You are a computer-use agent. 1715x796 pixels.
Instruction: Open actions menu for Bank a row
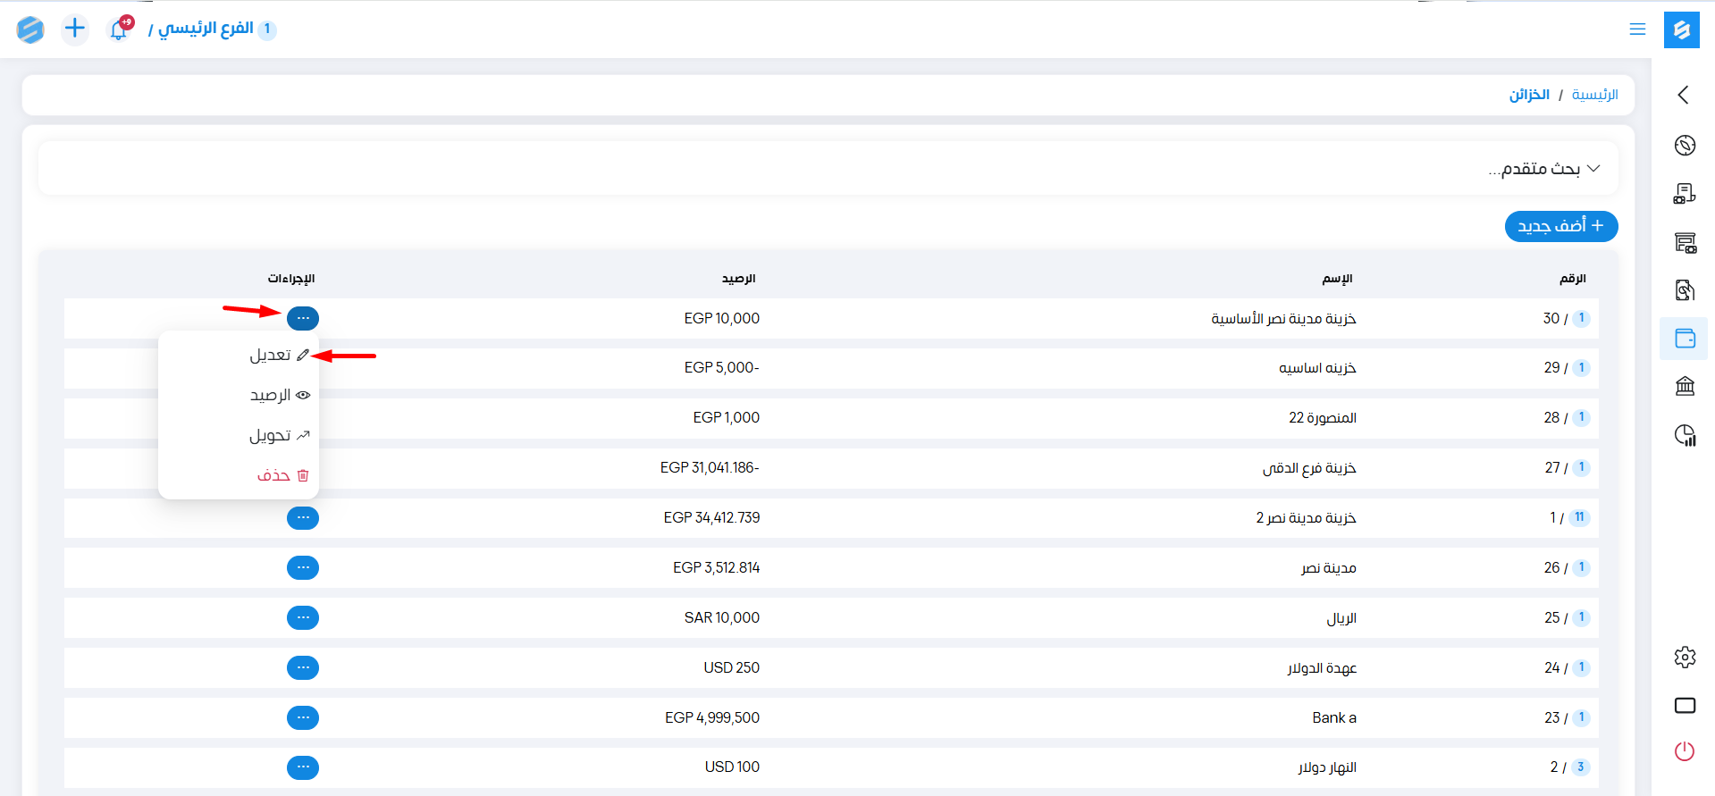303,717
